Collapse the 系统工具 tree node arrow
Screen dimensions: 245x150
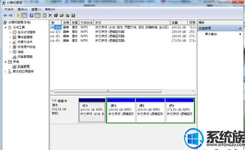5,27
